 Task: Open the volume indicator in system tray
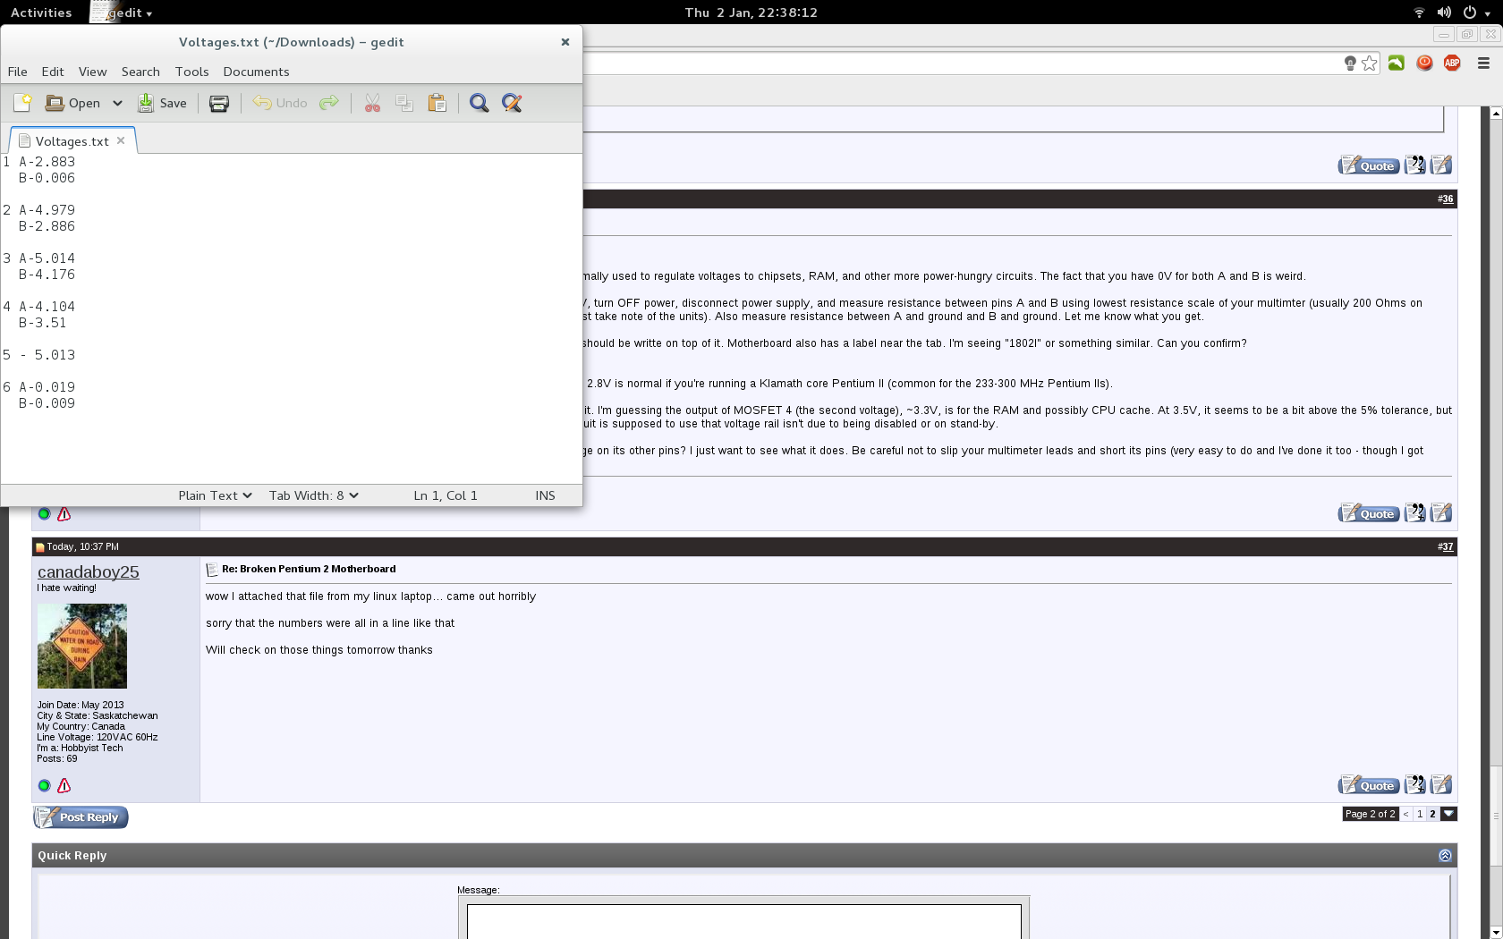1444,13
